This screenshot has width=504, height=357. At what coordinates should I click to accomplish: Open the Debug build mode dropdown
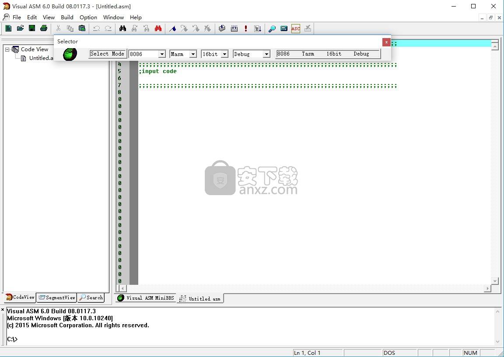[x=266, y=54]
